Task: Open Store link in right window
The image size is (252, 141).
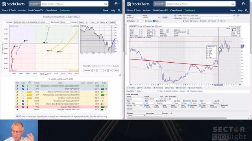Action: click(x=233, y=11)
